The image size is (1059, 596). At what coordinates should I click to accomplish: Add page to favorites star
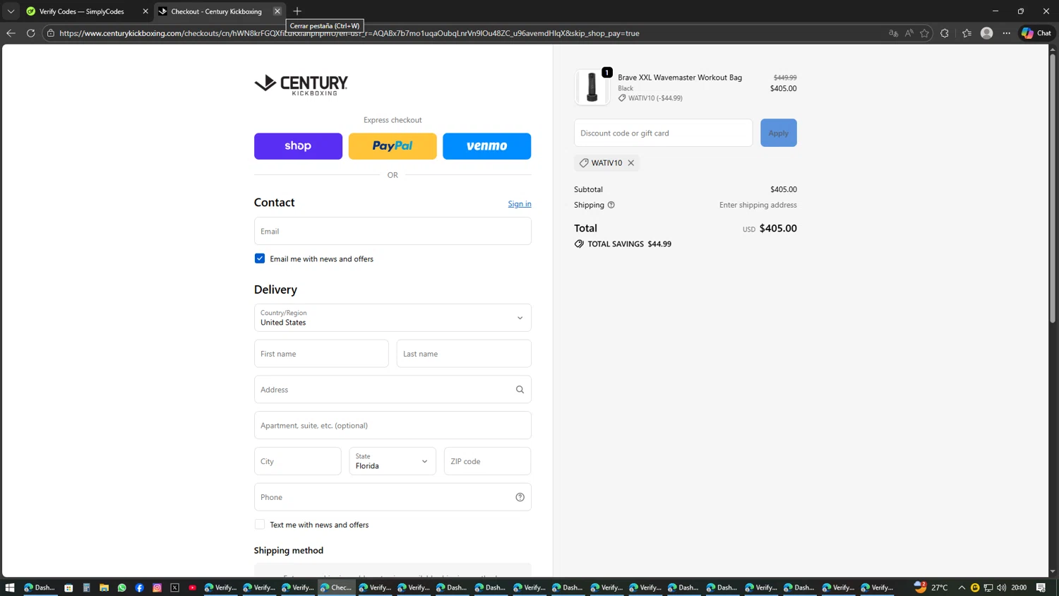tap(925, 33)
